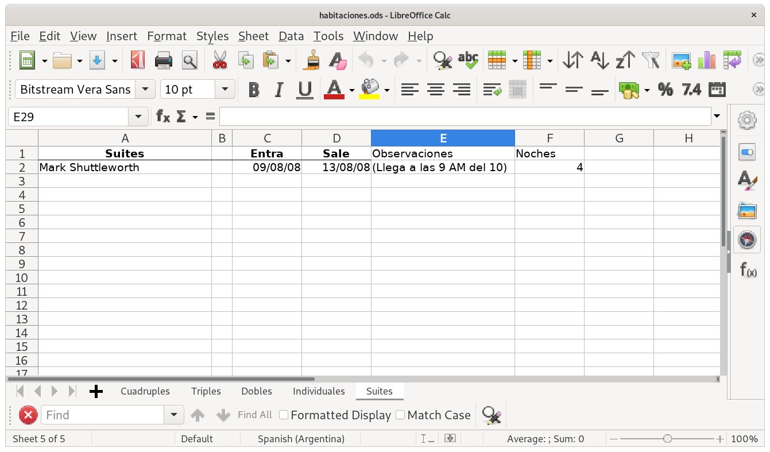
Task: Open the Data menu
Action: pyautogui.click(x=291, y=36)
